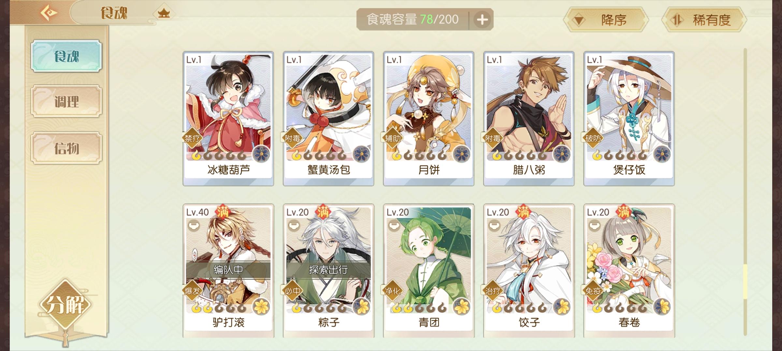Click the gold flower badge on 青团
Image resolution: width=782 pixels, height=351 pixels.
461,306
